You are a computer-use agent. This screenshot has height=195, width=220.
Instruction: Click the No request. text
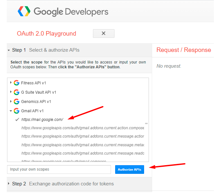coord(169,66)
